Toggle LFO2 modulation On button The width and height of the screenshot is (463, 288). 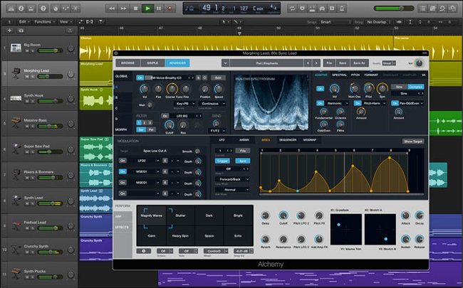pos(123,161)
